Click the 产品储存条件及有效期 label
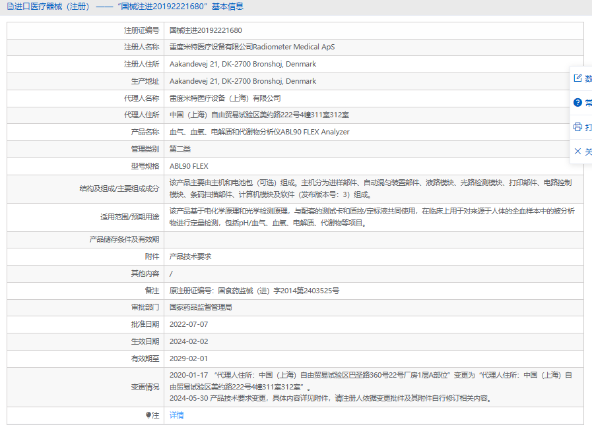Viewport: 592px width, 431px height. pos(124,239)
